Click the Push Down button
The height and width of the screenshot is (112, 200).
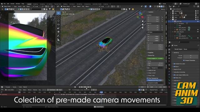tap(51, 90)
